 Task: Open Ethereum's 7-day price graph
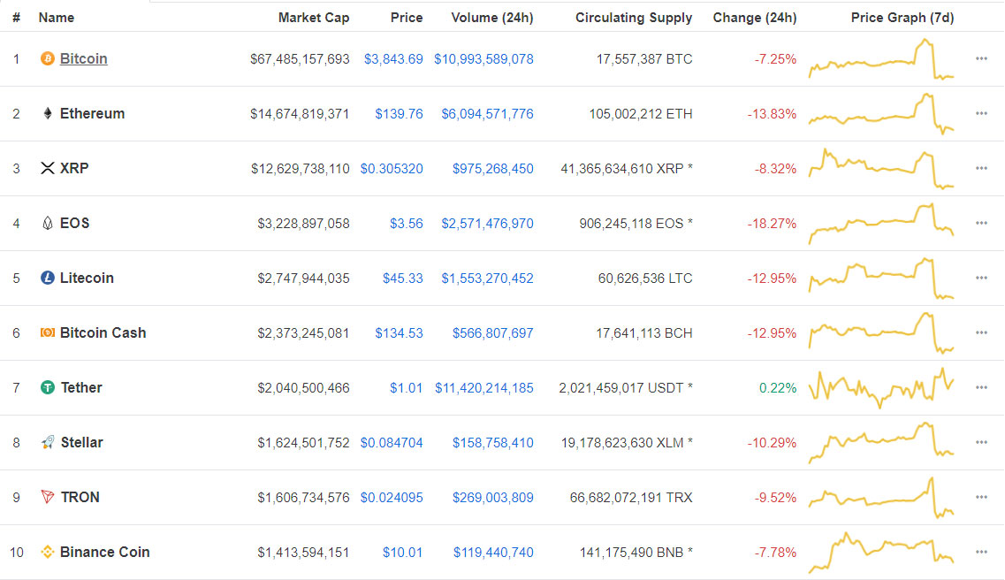(x=881, y=113)
